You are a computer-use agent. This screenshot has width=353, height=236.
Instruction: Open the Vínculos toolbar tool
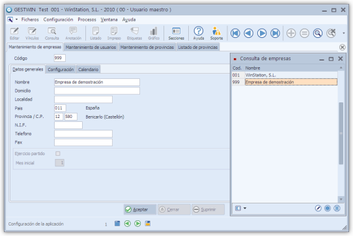click(32, 33)
